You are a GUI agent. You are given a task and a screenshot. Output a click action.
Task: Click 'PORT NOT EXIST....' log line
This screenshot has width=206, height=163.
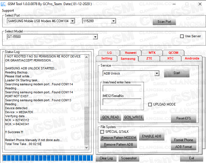click(19, 96)
